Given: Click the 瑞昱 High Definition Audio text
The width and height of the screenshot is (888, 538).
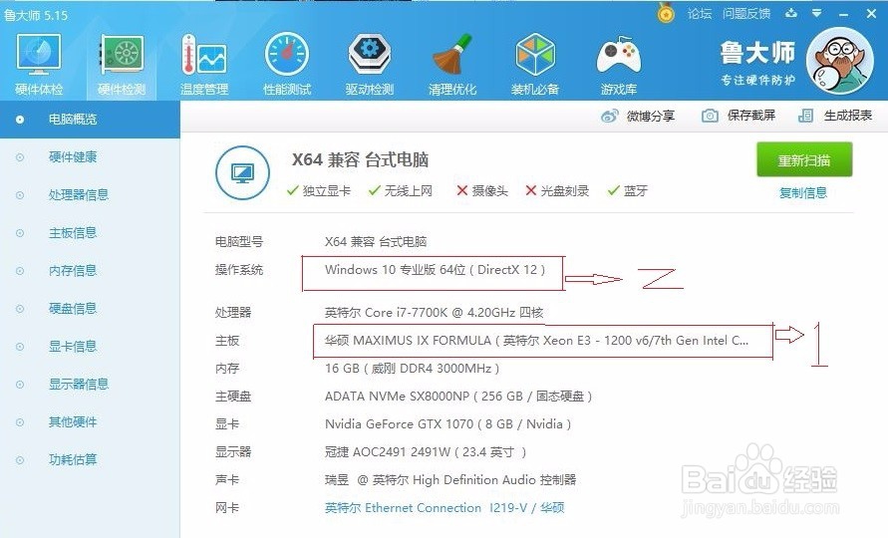Looking at the screenshot, I should coord(450,480).
